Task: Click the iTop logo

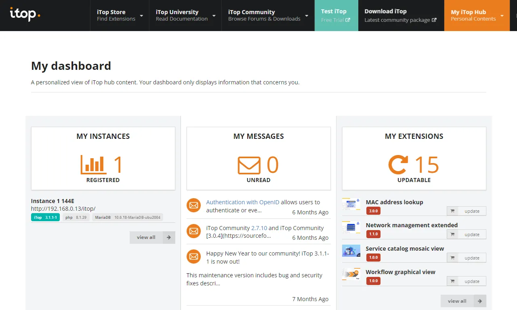Action: click(x=25, y=14)
